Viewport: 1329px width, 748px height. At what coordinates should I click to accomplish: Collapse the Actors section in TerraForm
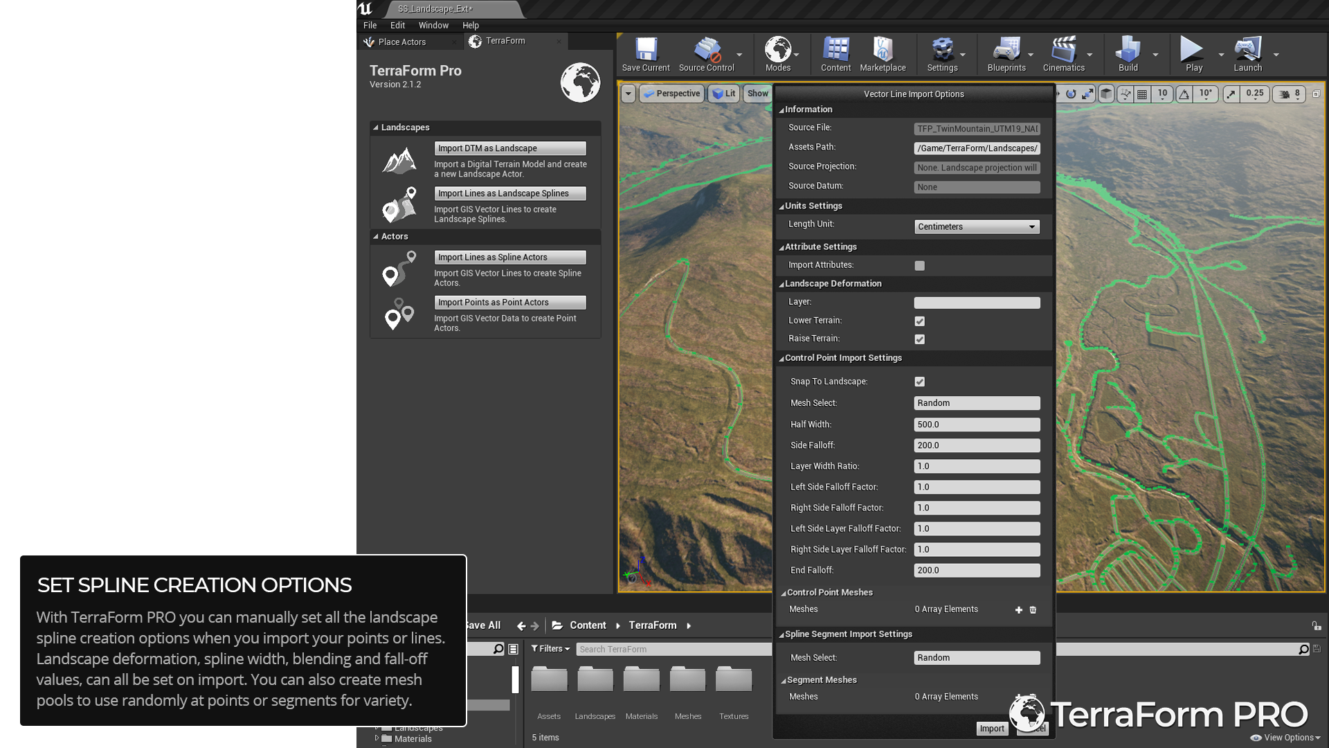coord(376,237)
